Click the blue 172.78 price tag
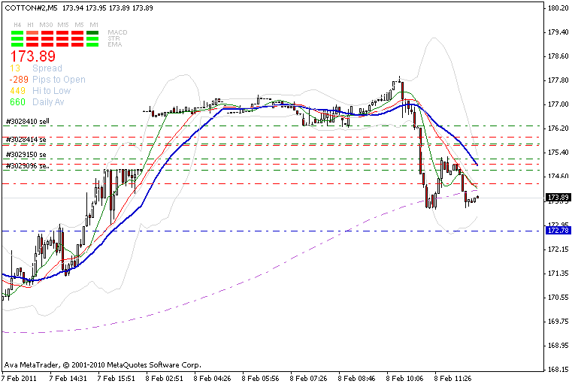 pos(557,231)
